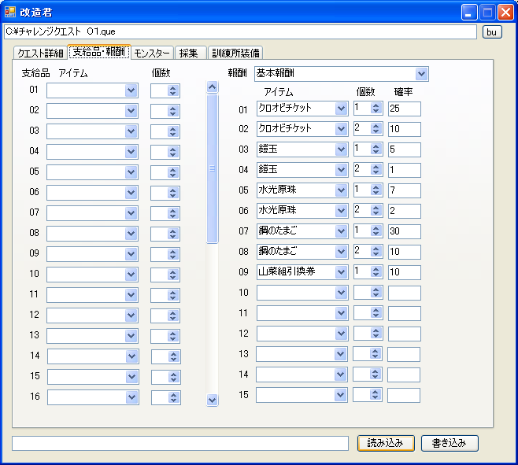Expand supply item 01 dropdown
Image resolution: width=518 pixels, height=465 pixels.
(x=131, y=90)
